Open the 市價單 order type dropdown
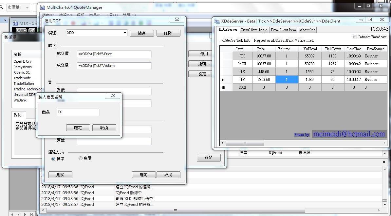The width and height of the screenshot is (391, 216). tap(27, 8)
